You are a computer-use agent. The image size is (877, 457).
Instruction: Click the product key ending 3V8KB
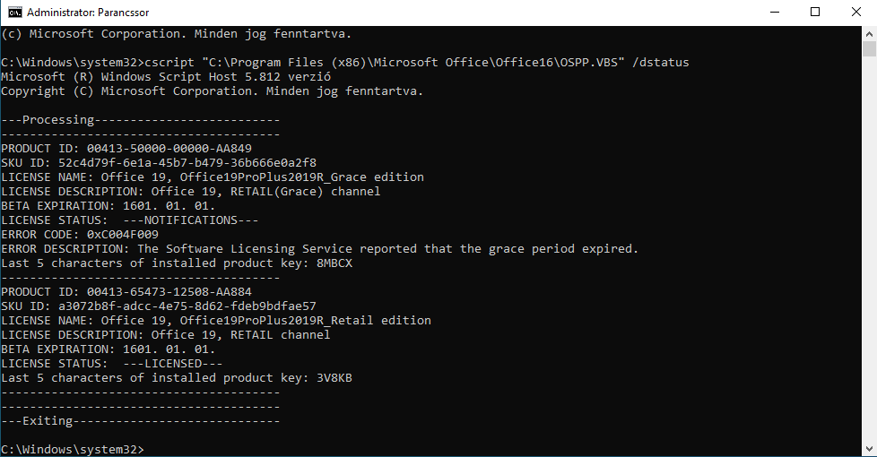(x=334, y=378)
